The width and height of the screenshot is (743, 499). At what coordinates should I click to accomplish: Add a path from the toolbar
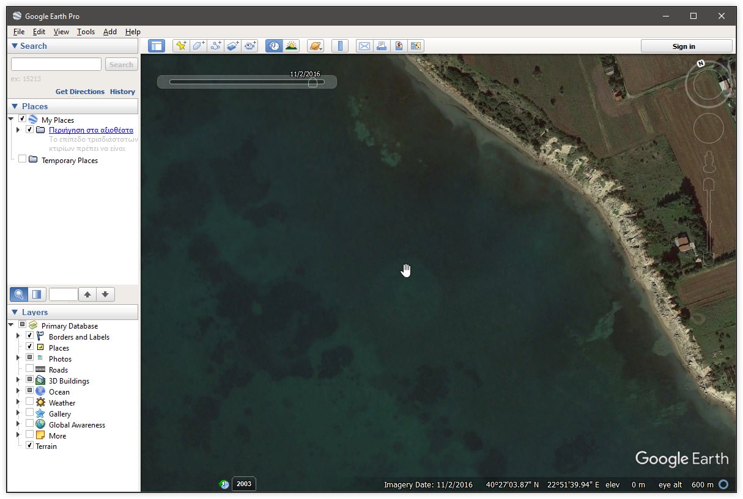point(215,46)
